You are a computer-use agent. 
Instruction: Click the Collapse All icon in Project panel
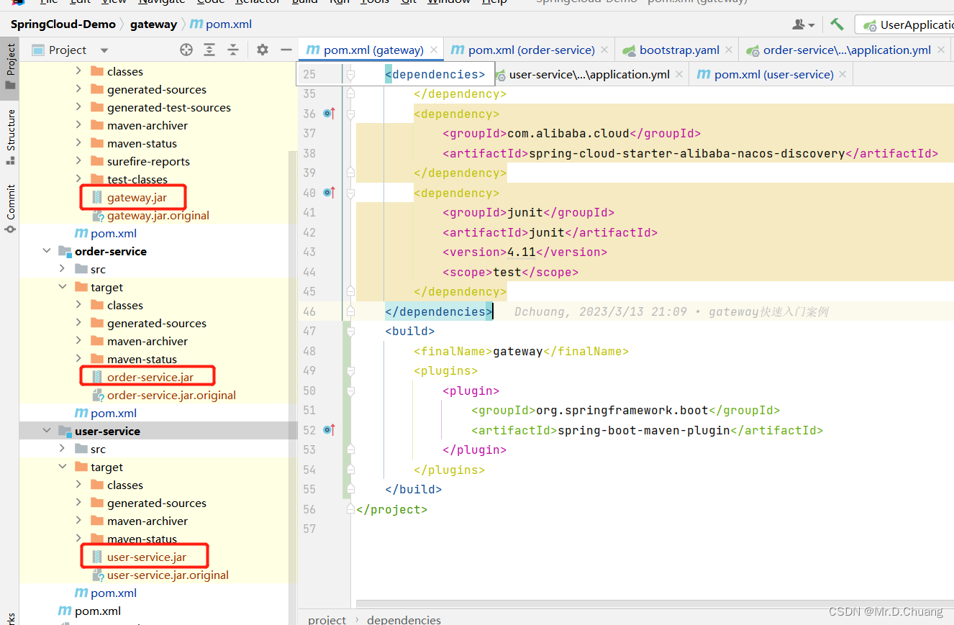(233, 50)
